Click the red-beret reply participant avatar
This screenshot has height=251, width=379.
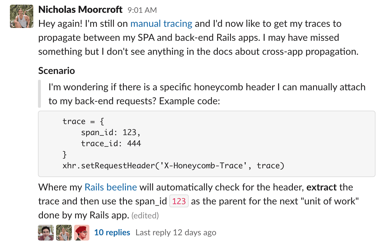pyautogui.click(x=81, y=232)
